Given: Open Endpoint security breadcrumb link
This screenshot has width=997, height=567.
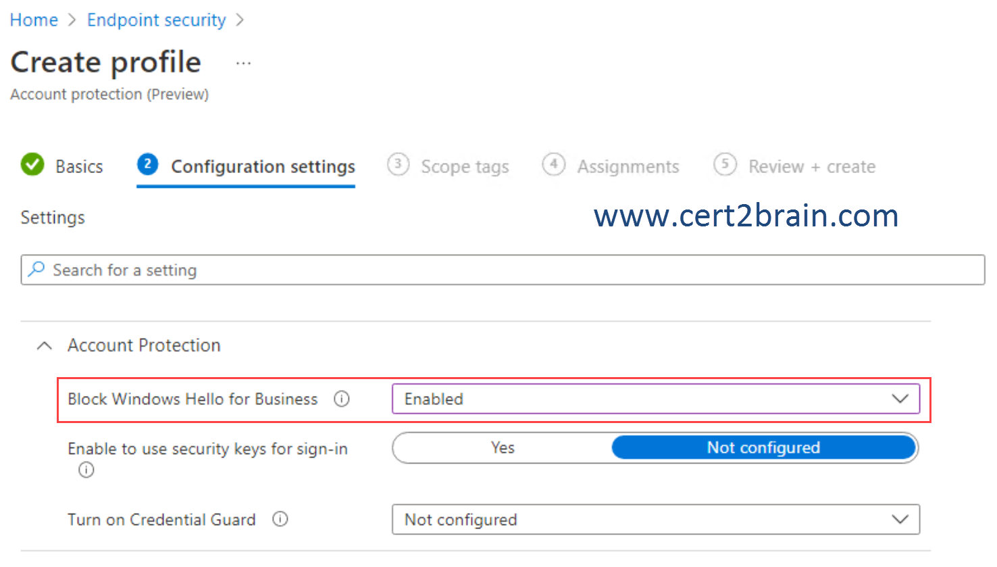Looking at the screenshot, I should click(157, 20).
